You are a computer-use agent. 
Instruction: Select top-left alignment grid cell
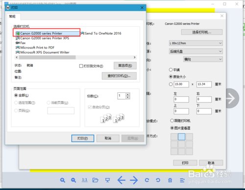pos(174,137)
